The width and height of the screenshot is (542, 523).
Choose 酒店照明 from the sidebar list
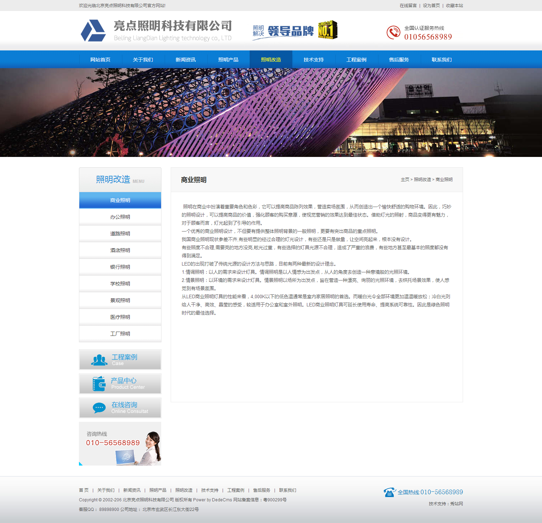pos(120,250)
